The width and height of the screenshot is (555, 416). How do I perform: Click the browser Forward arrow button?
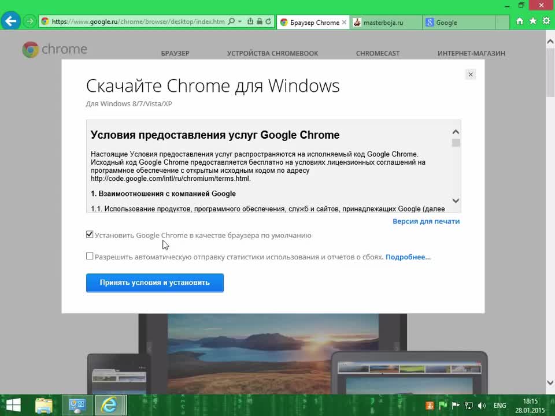coord(29,21)
